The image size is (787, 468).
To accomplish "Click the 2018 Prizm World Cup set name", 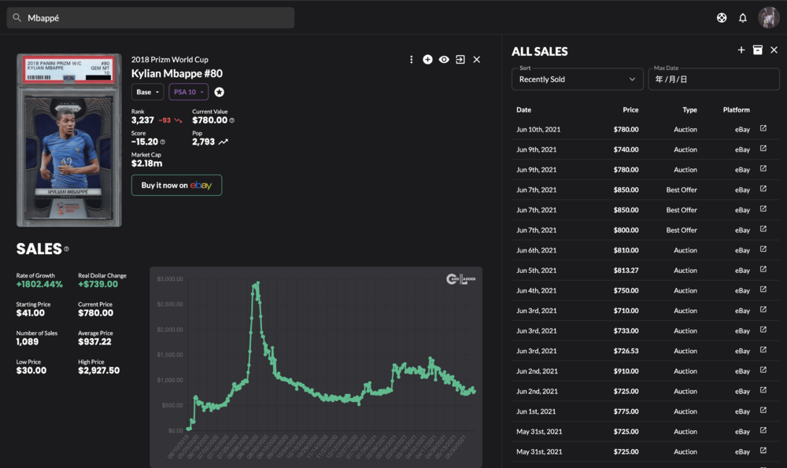I will coord(170,60).
